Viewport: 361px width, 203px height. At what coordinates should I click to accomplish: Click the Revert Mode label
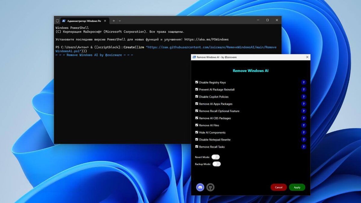[202, 157]
